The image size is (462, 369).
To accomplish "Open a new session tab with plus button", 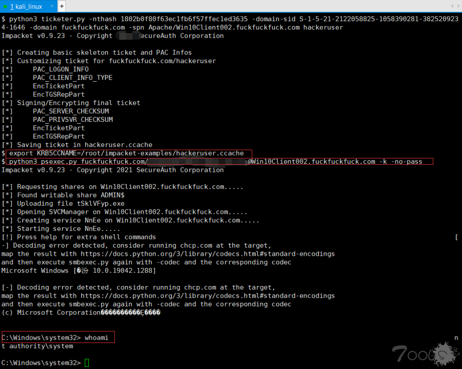I will click(x=61, y=6).
